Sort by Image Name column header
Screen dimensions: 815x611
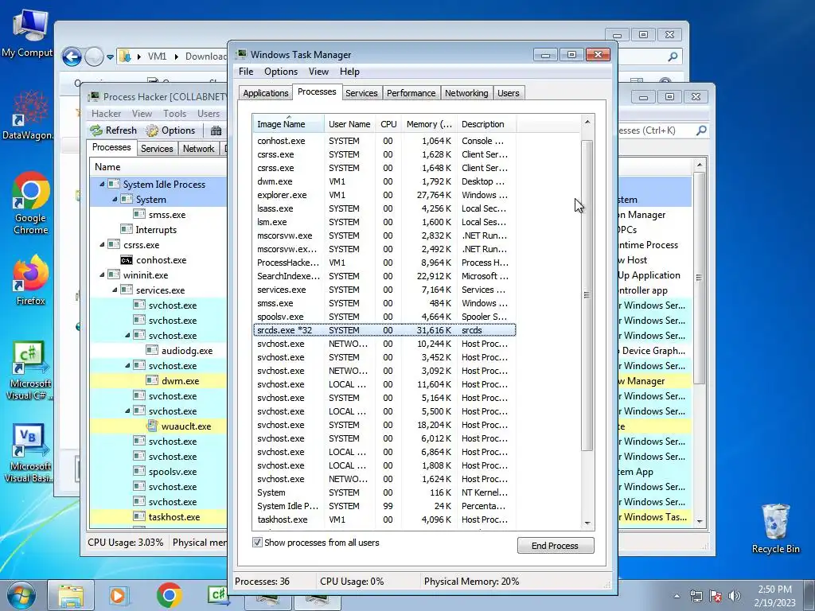(x=288, y=124)
